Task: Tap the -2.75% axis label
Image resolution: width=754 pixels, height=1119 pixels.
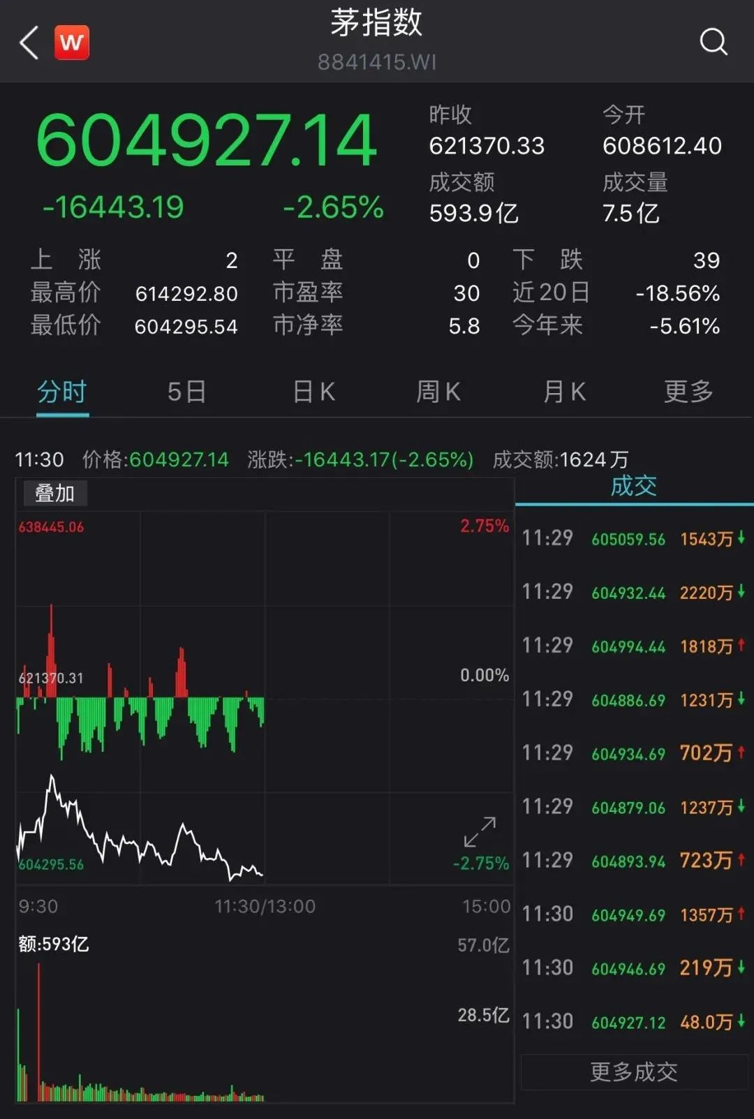Action: [481, 864]
